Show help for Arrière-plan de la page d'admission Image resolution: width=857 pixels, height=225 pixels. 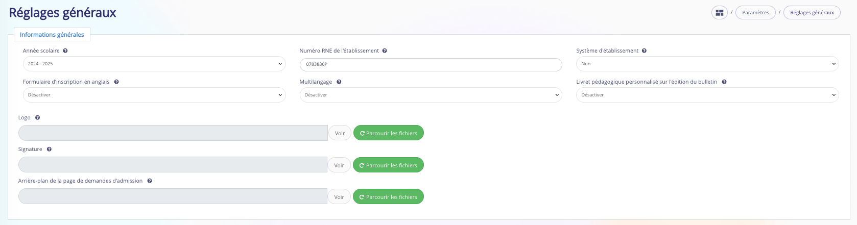click(x=150, y=181)
